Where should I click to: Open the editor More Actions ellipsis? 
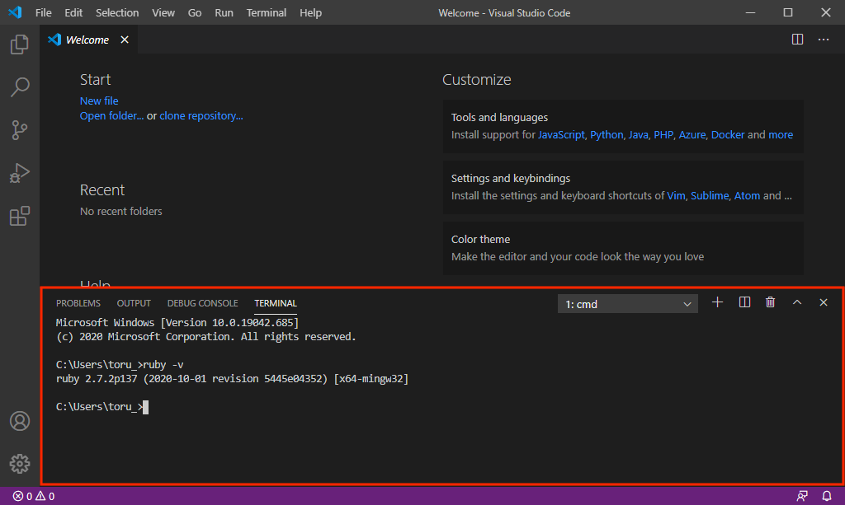824,40
